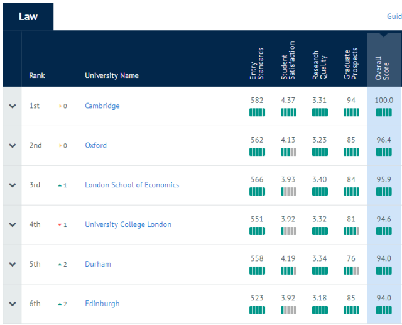
Task: Open the Oxford university link
Action: tap(95, 145)
